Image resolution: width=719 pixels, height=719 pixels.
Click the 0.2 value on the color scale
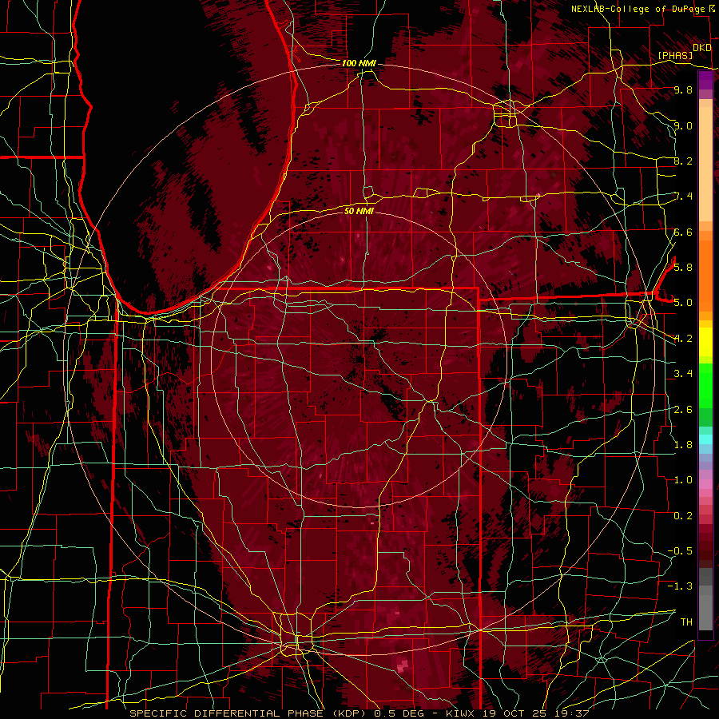tap(683, 516)
